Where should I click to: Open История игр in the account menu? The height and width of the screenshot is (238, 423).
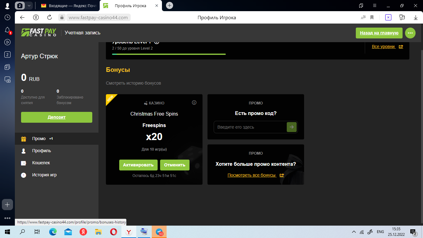click(57, 175)
